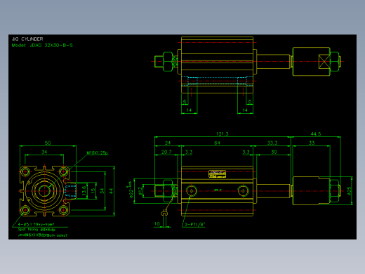Screen dimensions: 365x274
Task: Click the 64 body length dimension
Action: click(217, 143)
